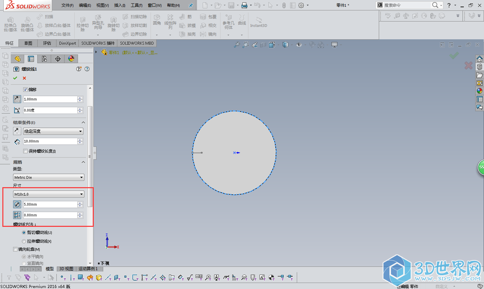This screenshot has height=289, width=484.
Task: Click the Instant3D button
Action: [x=258, y=22]
